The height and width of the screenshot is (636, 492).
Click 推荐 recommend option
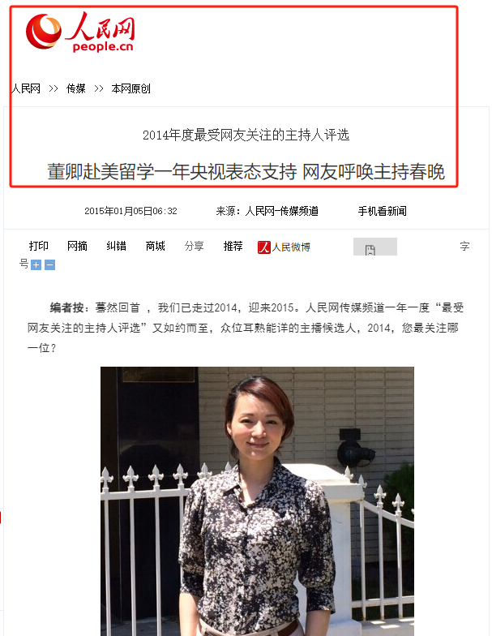click(x=233, y=246)
